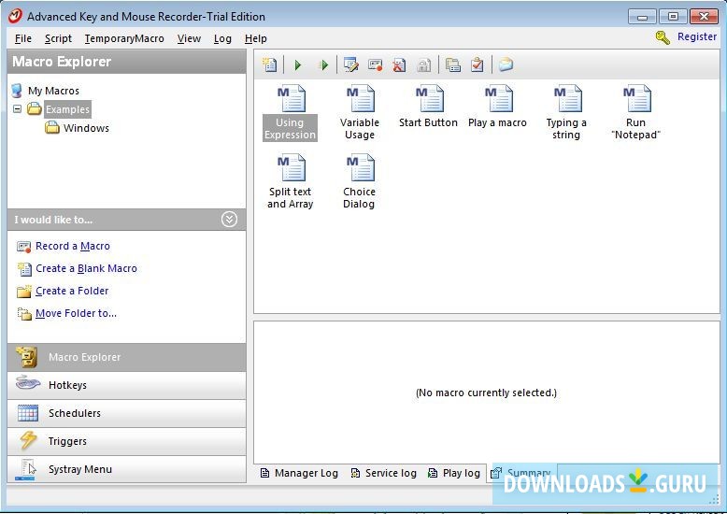Image resolution: width=727 pixels, height=514 pixels.
Task: Select the Choice Dialog macro file
Action: [360, 181]
